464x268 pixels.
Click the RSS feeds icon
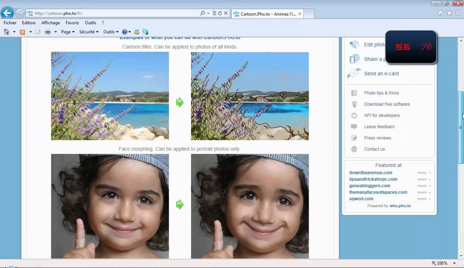[22, 32]
